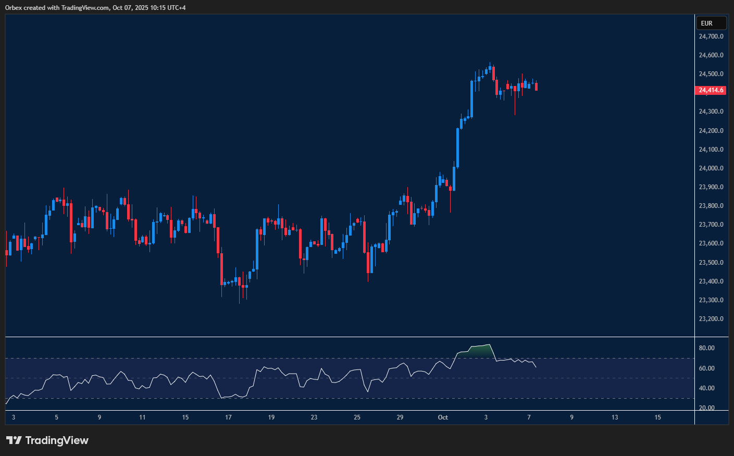Click the '13' date label on the time axis
This screenshot has width=734, height=456.
coord(615,417)
